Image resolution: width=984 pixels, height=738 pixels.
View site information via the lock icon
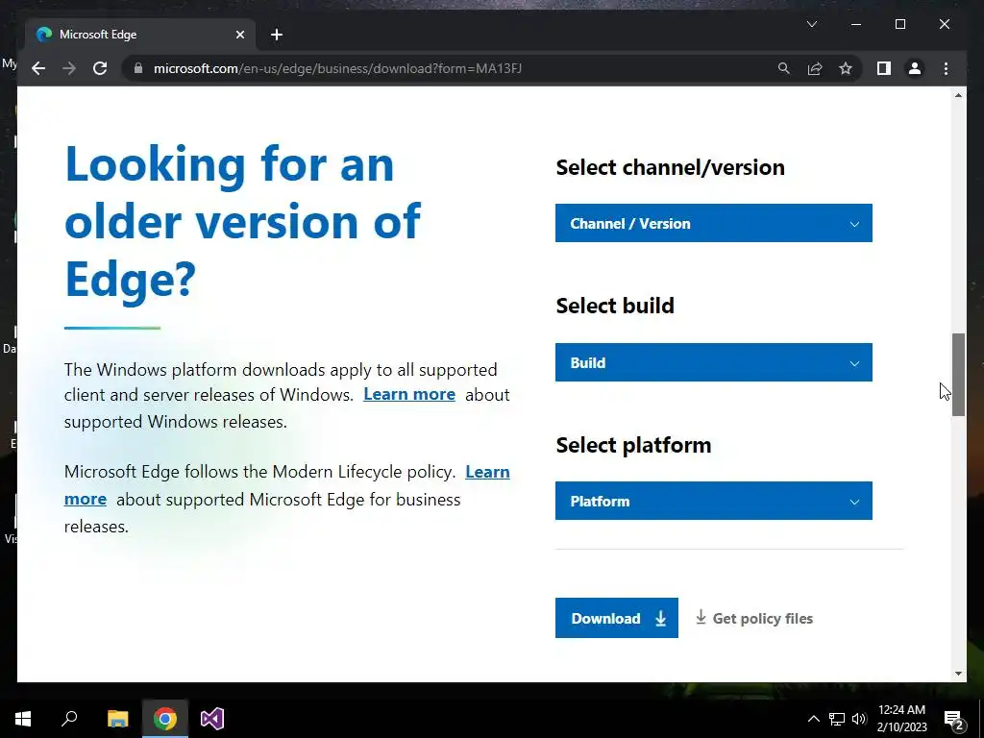point(138,68)
